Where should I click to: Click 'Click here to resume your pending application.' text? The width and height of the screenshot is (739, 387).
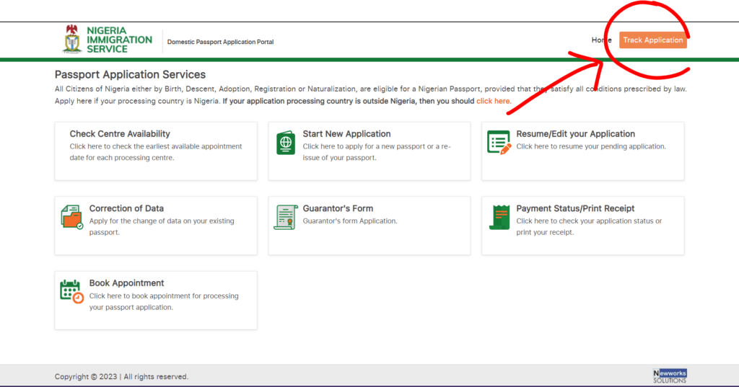(591, 146)
